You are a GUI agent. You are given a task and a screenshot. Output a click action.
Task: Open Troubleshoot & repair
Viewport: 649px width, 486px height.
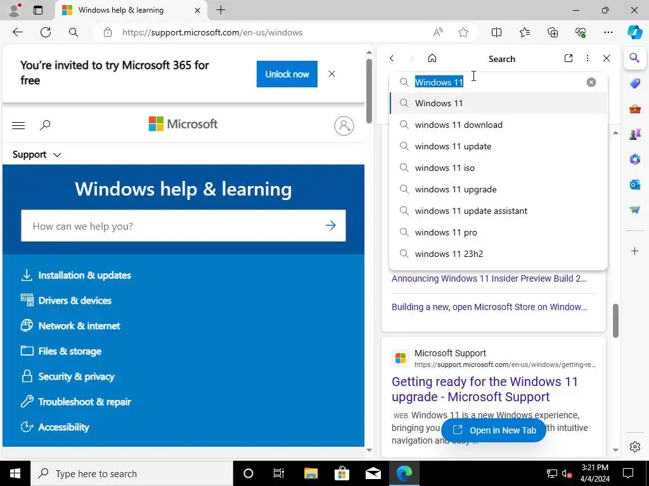[76, 402]
